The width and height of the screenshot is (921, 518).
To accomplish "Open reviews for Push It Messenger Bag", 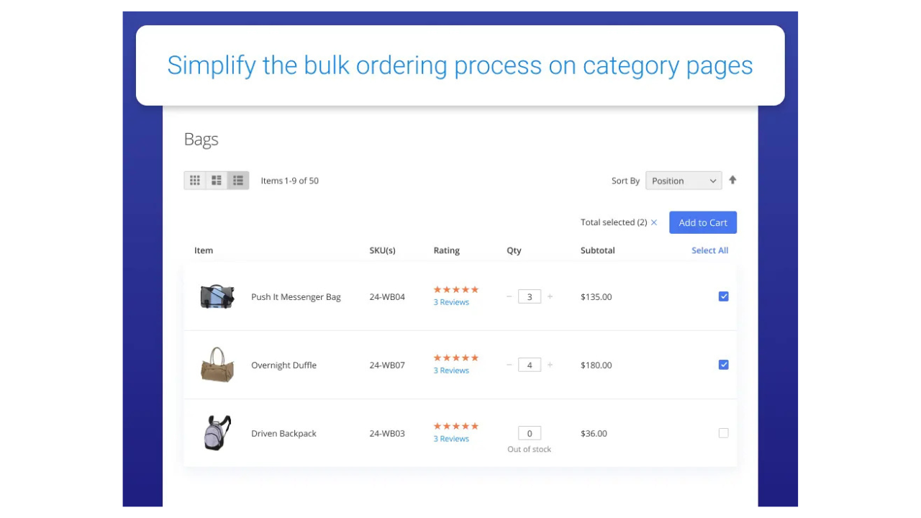I will pos(451,302).
